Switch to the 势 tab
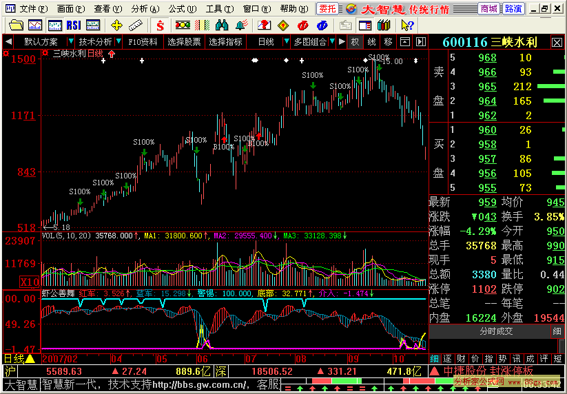 pos(502,359)
